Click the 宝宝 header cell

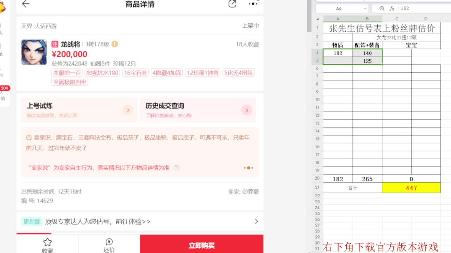pyautogui.click(x=411, y=45)
